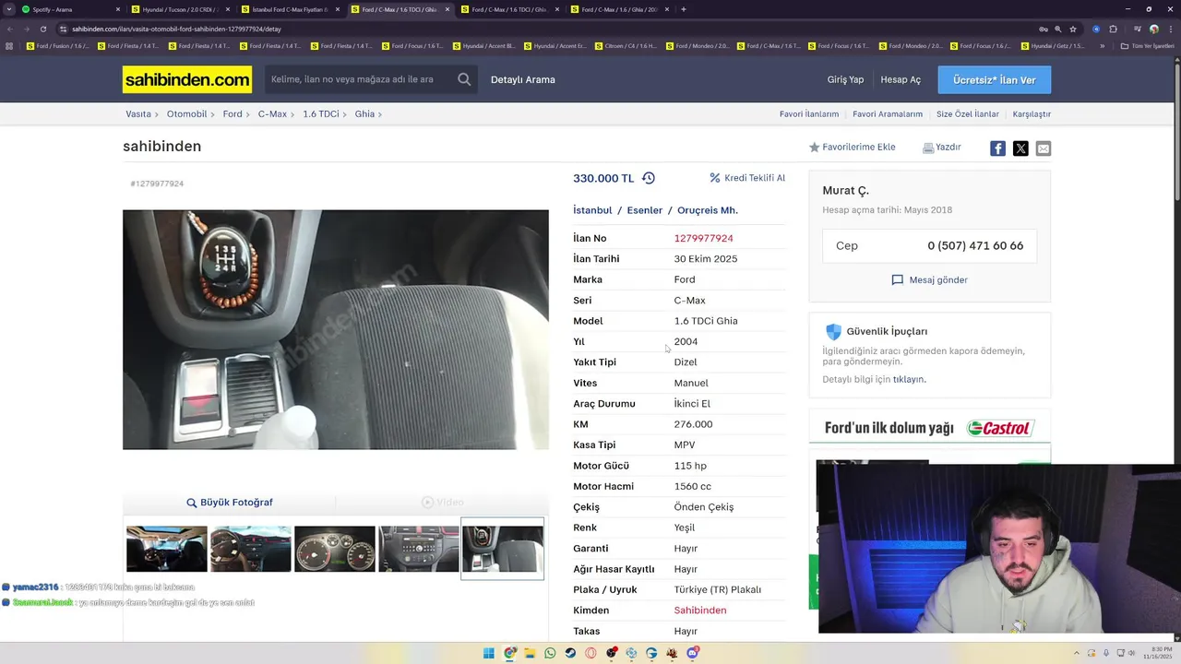Expand the arrow after C-Max breadcrumb
This screenshot has width=1181, height=664.
pos(293,114)
